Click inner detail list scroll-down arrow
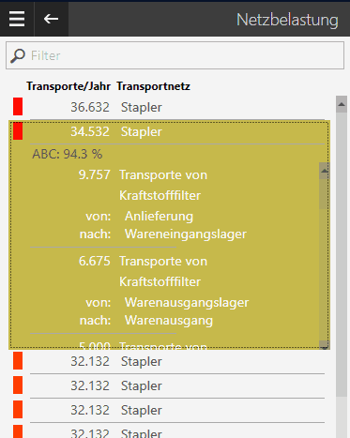This screenshot has height=438, width=350. pyautogui.click(x=325, y=345)
